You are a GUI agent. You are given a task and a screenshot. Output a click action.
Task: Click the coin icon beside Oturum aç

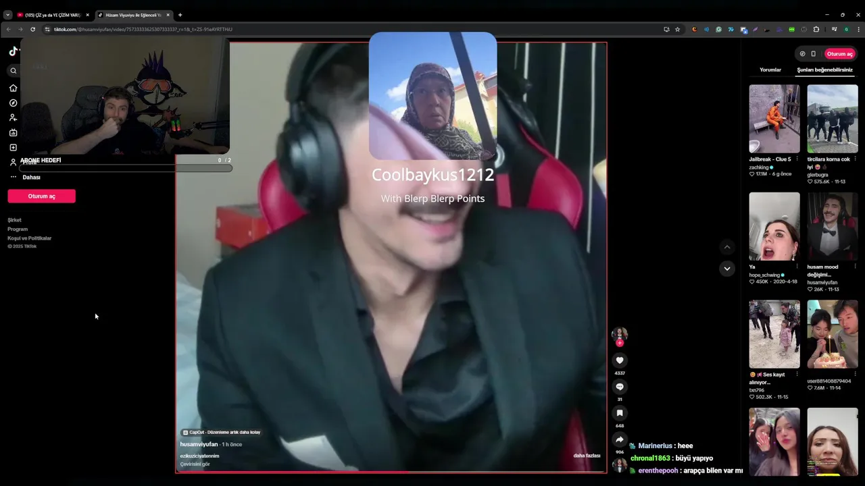pos(802,54)
